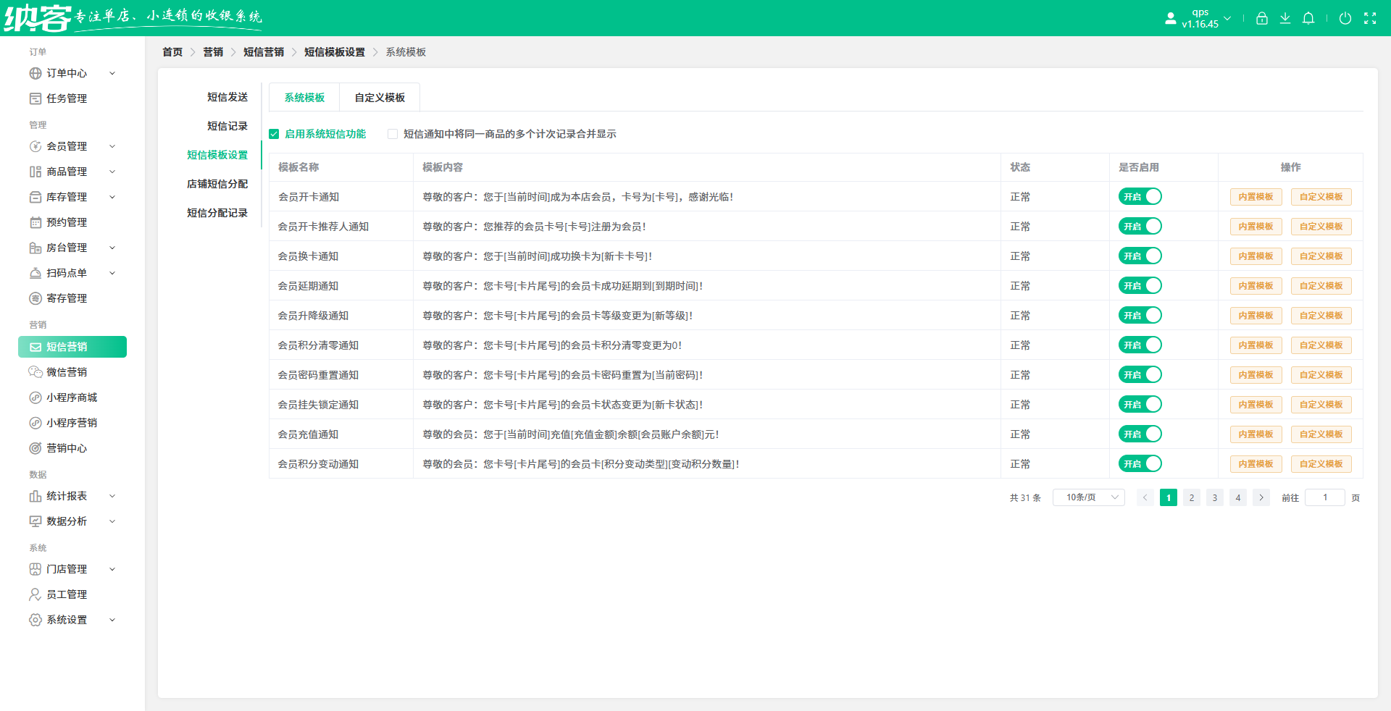The height and width of the screenshot is (711, 1391).
Task: Expand the 商品管理 chevron
Action: pos(112,172)
